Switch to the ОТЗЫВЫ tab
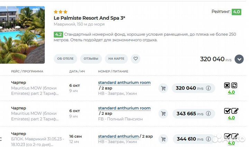Screen dimensions: 249x147 click(91, 59)
